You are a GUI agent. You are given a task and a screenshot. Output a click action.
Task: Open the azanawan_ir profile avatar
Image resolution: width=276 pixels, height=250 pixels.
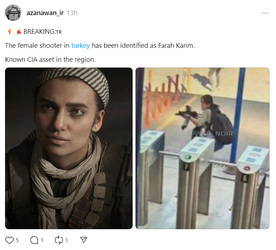[13, 13]
